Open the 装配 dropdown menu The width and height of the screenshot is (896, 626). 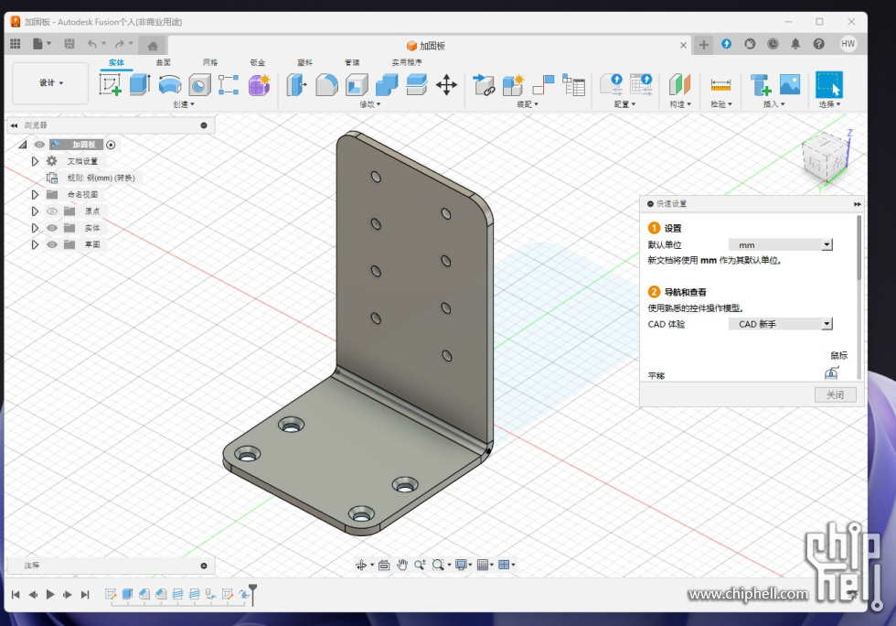point(528,104)
